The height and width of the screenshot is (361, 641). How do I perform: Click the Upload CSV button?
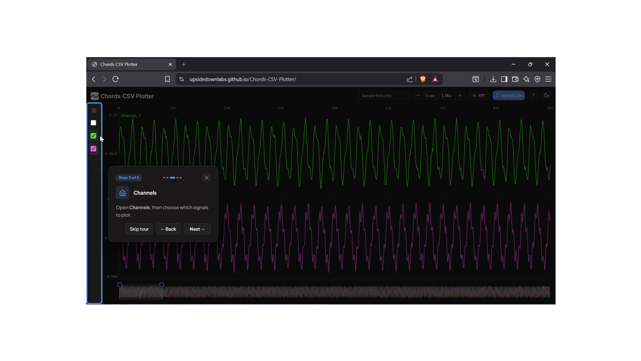point(509,96)
